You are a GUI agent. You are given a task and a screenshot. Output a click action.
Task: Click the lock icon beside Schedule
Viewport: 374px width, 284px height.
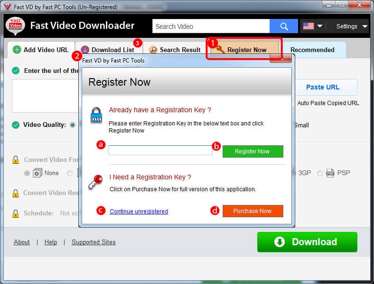[x=16, y=213]
